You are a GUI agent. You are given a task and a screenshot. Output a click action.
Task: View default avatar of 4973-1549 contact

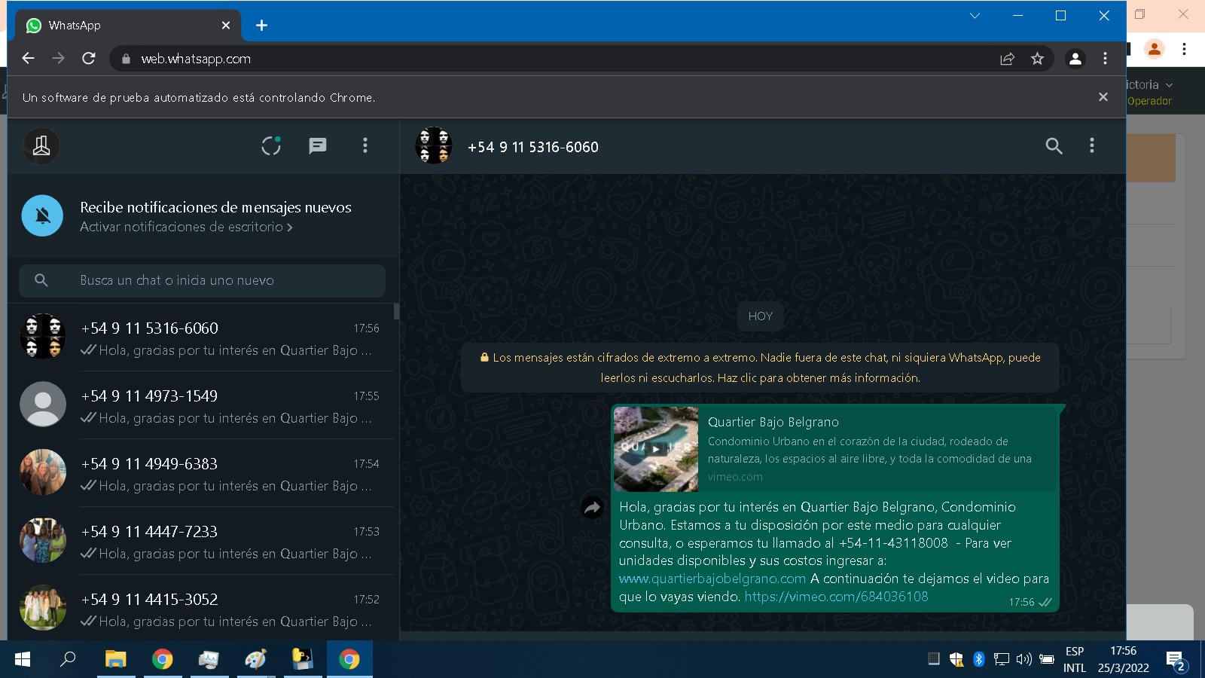(x=43, y=405)
